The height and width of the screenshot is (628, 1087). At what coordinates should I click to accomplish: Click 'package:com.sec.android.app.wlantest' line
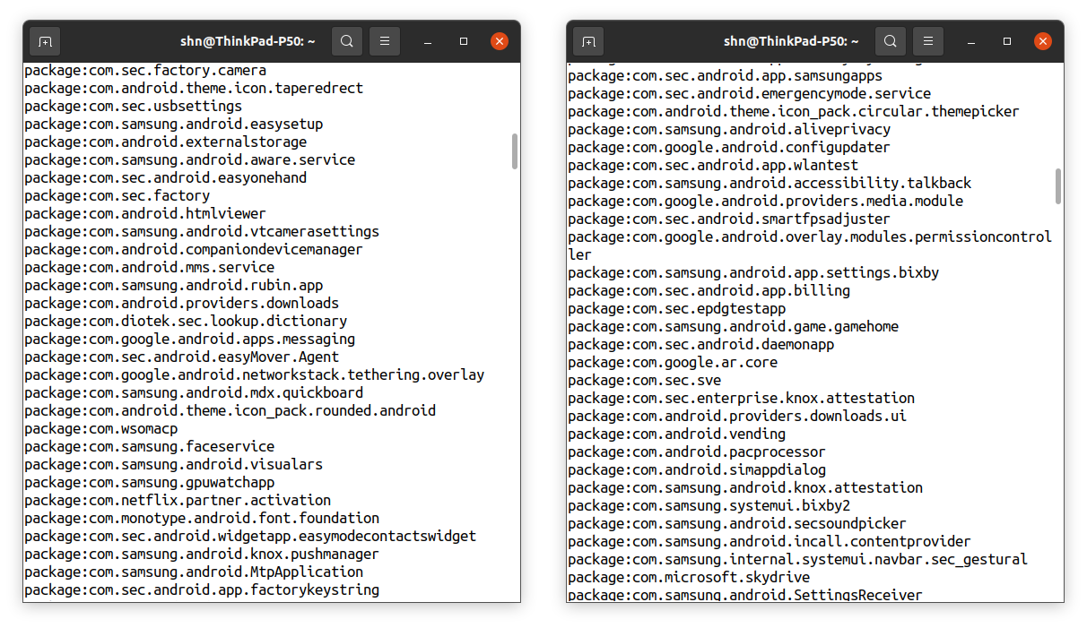713,165
